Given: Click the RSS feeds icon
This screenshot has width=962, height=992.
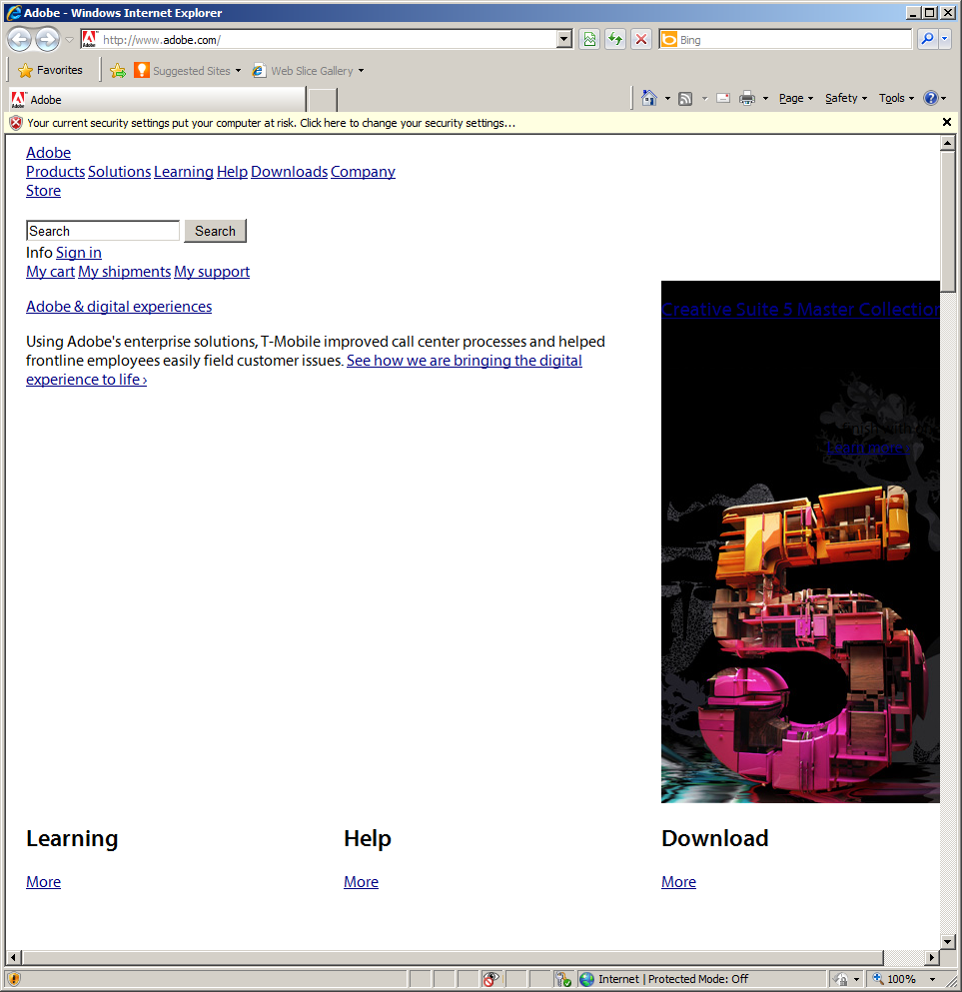Looking at the screenshot, I should (x=685, y=98).
